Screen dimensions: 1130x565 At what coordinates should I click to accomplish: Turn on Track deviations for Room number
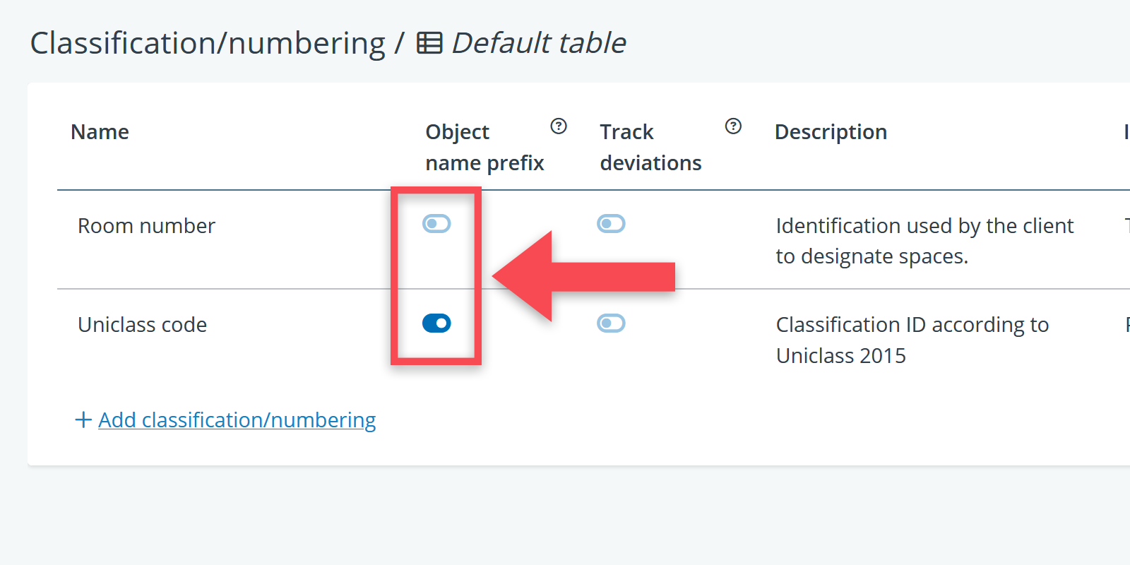[x=611, y=224]
